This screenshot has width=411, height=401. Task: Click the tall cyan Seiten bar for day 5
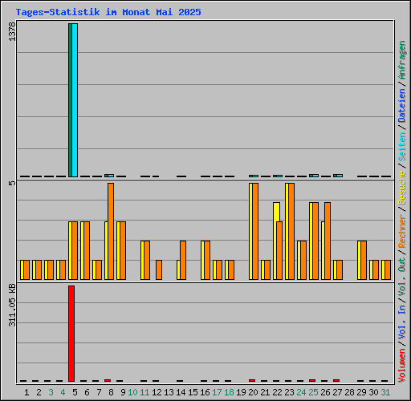(x=75, y=100)
